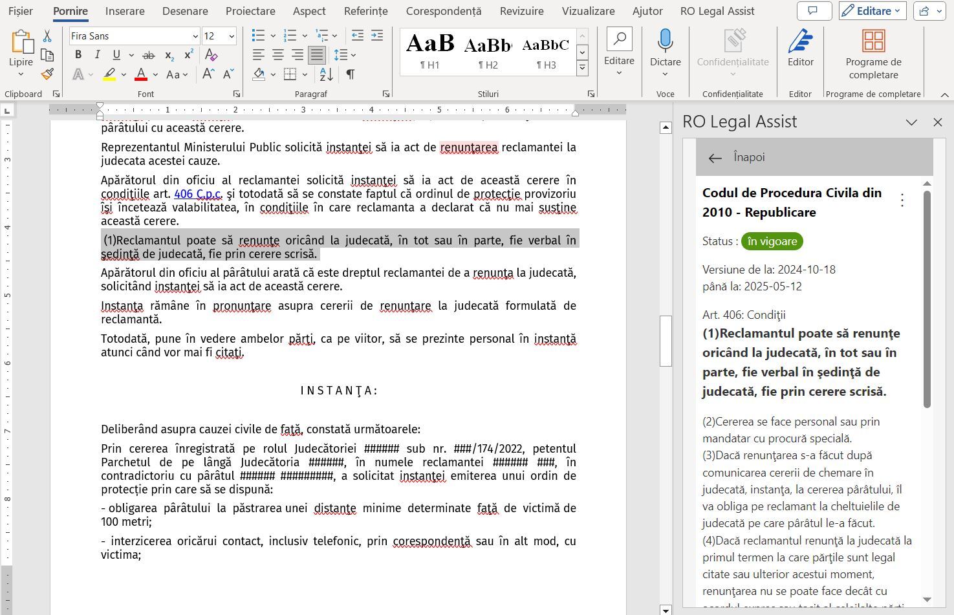Go back with the Înapoi arrow
Image resolution: width=954 pixels, height=615 pixels.
715,158
